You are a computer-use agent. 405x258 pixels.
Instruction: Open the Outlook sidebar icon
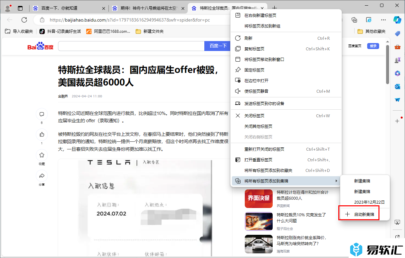pyautogui.click(x=397, y=86)
